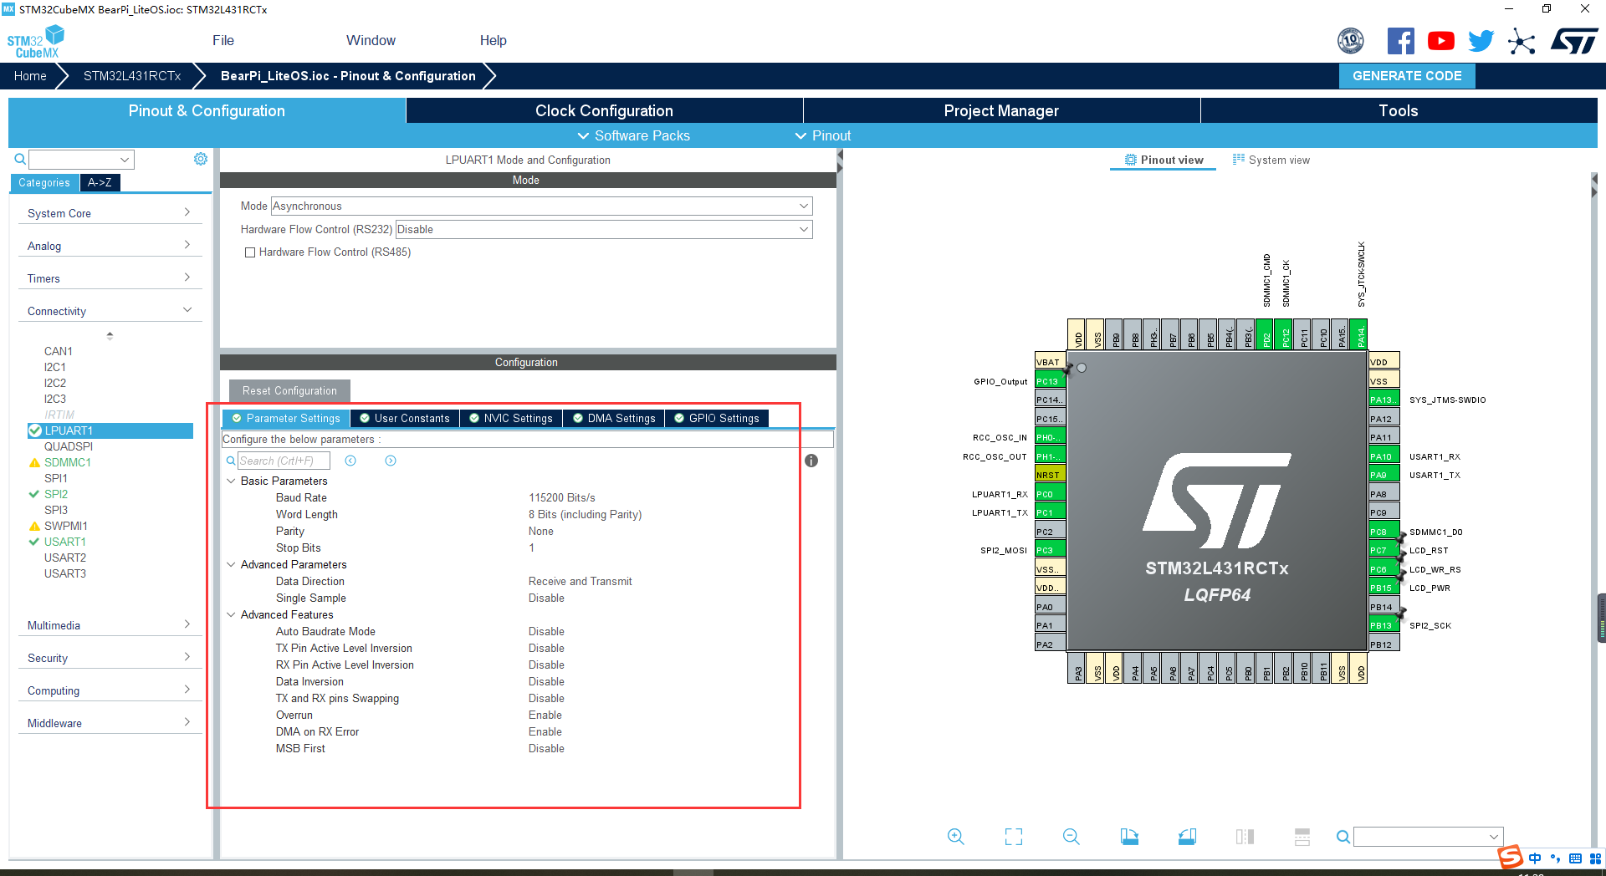Open ST Twitter page icon
The image size is (1606, 876).
click(1481, 41)
